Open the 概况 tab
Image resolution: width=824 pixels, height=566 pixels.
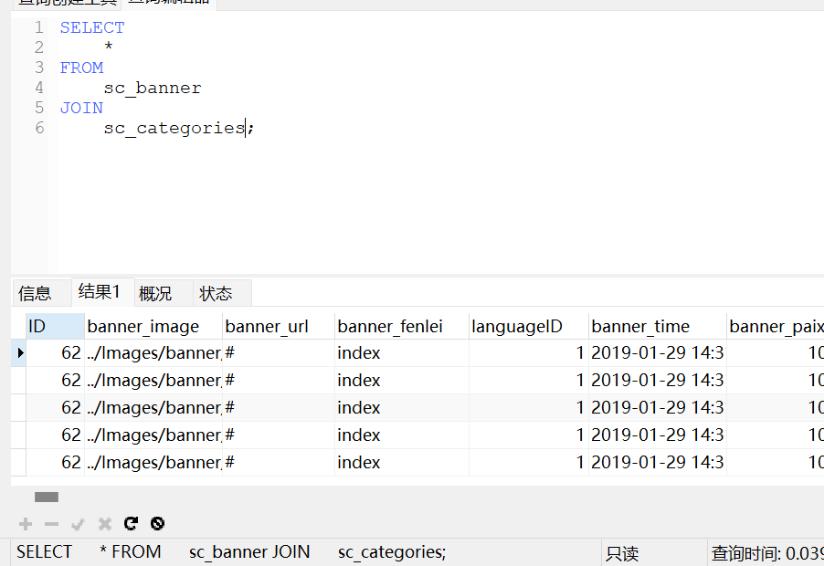(x=155, y=293)
